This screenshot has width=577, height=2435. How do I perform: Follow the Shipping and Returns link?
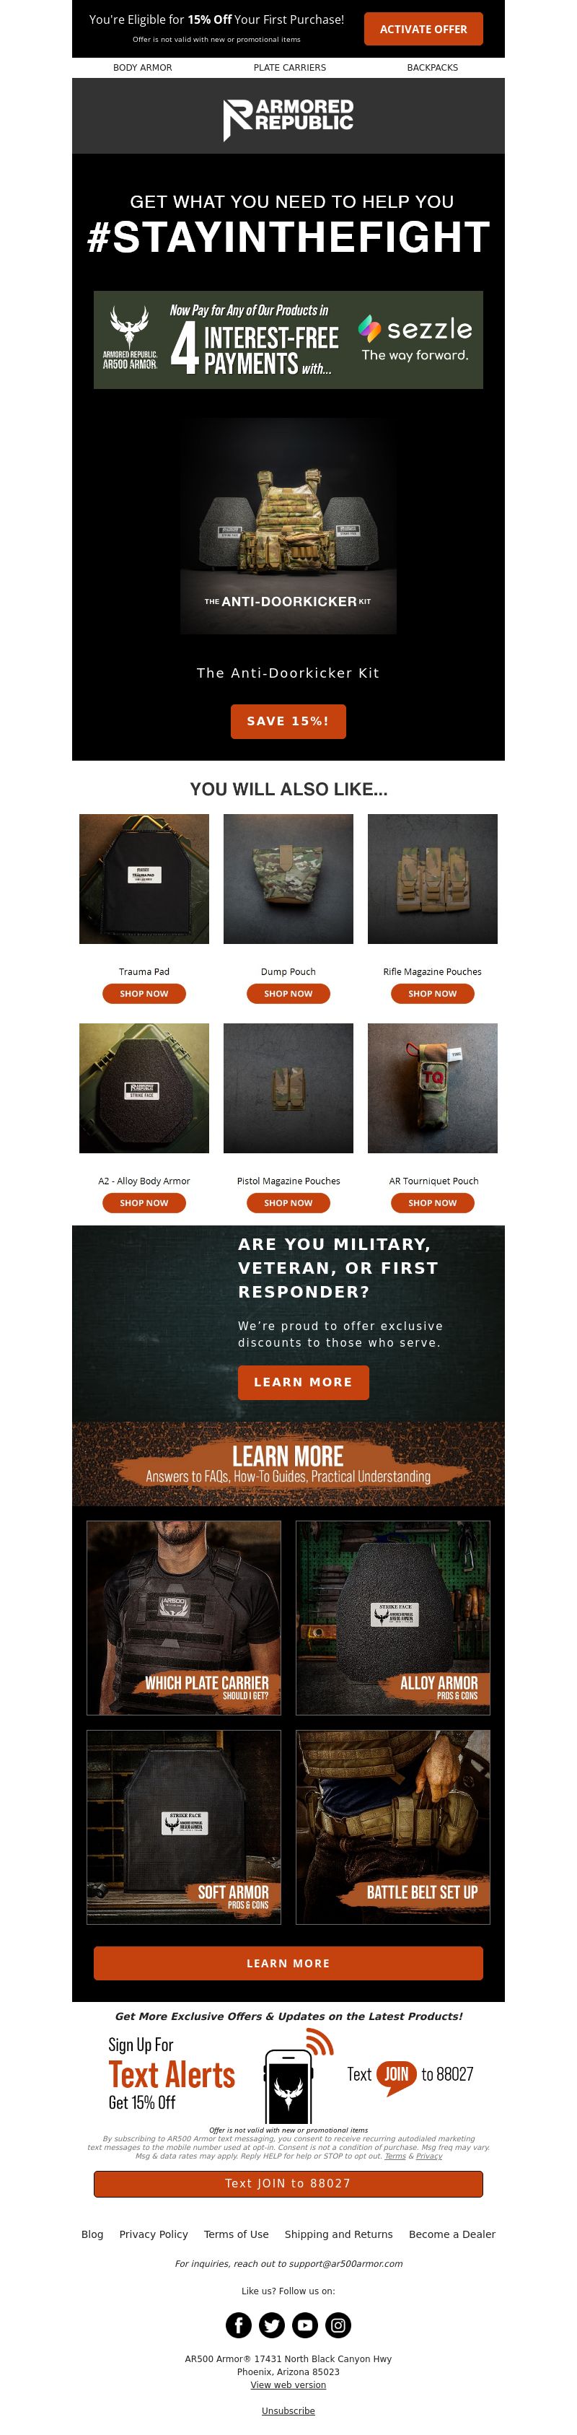tap(338, 2234)
